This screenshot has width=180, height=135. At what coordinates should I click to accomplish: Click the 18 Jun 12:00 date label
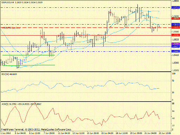pos(122,133)
